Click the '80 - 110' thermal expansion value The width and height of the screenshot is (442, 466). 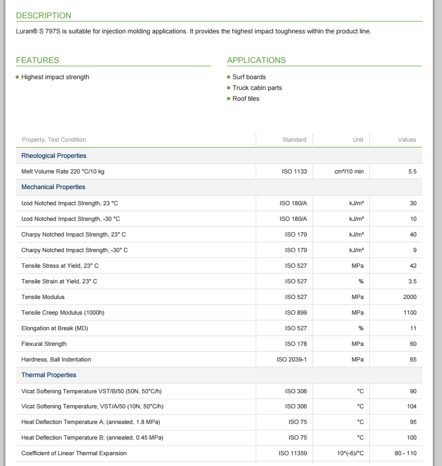405,453
